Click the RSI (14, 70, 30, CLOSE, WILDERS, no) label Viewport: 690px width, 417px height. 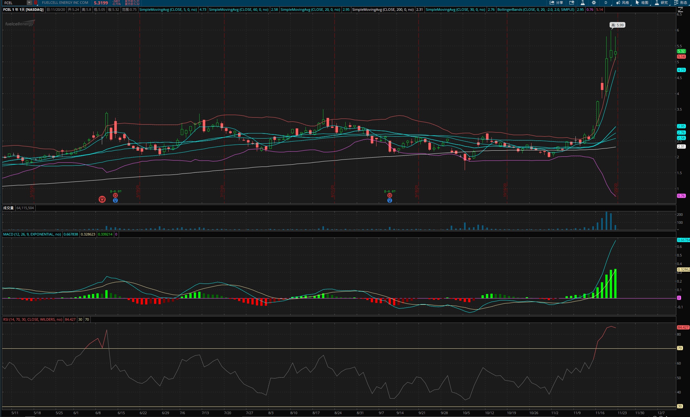[x=33, y=319]
